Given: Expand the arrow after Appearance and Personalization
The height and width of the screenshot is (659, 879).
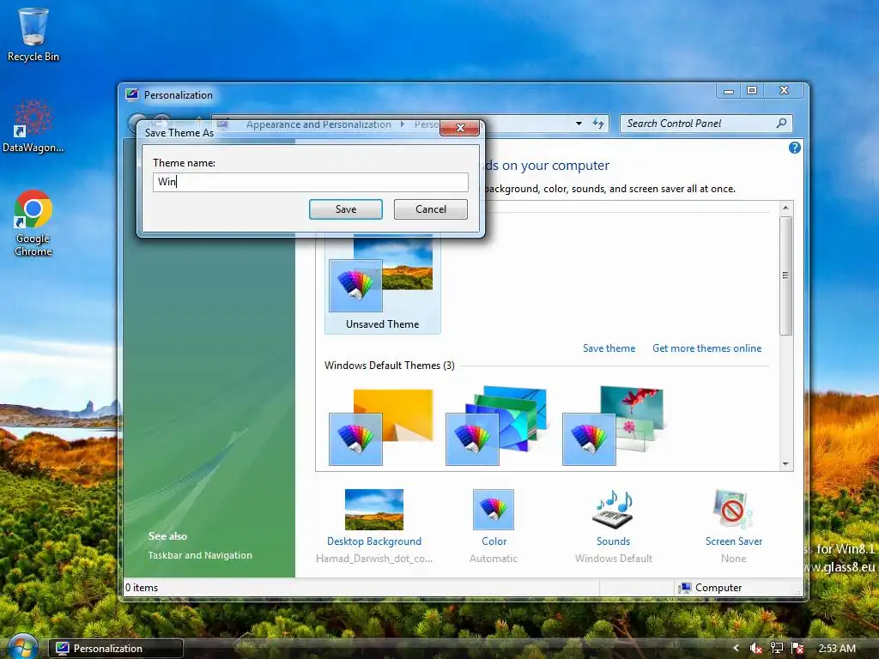Looking at the screenshot, I should coord(403,124).
